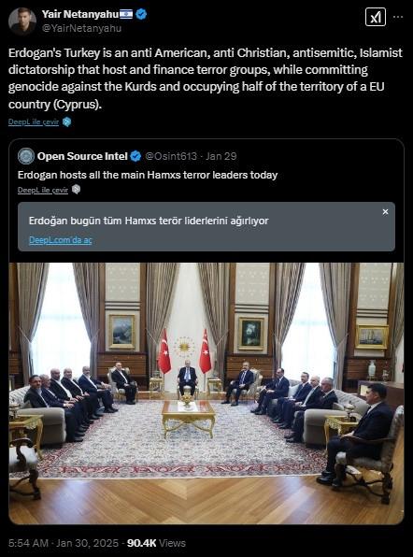Open the three-dot more options menu
Viewport: 413px width, 557px height.
click(x=398, y=17)
